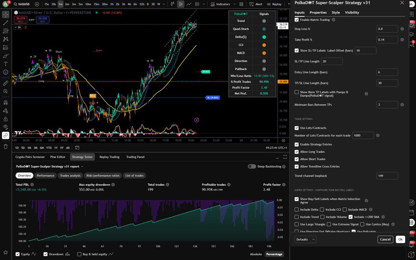Toggle magnet mode
416x260 pixels.
pyautogui.click(x=5, y=102)
